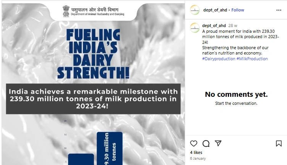Save post with bookmark icon
The height and width of the screenshot is (165, 287).
click(x=279, y=143)
